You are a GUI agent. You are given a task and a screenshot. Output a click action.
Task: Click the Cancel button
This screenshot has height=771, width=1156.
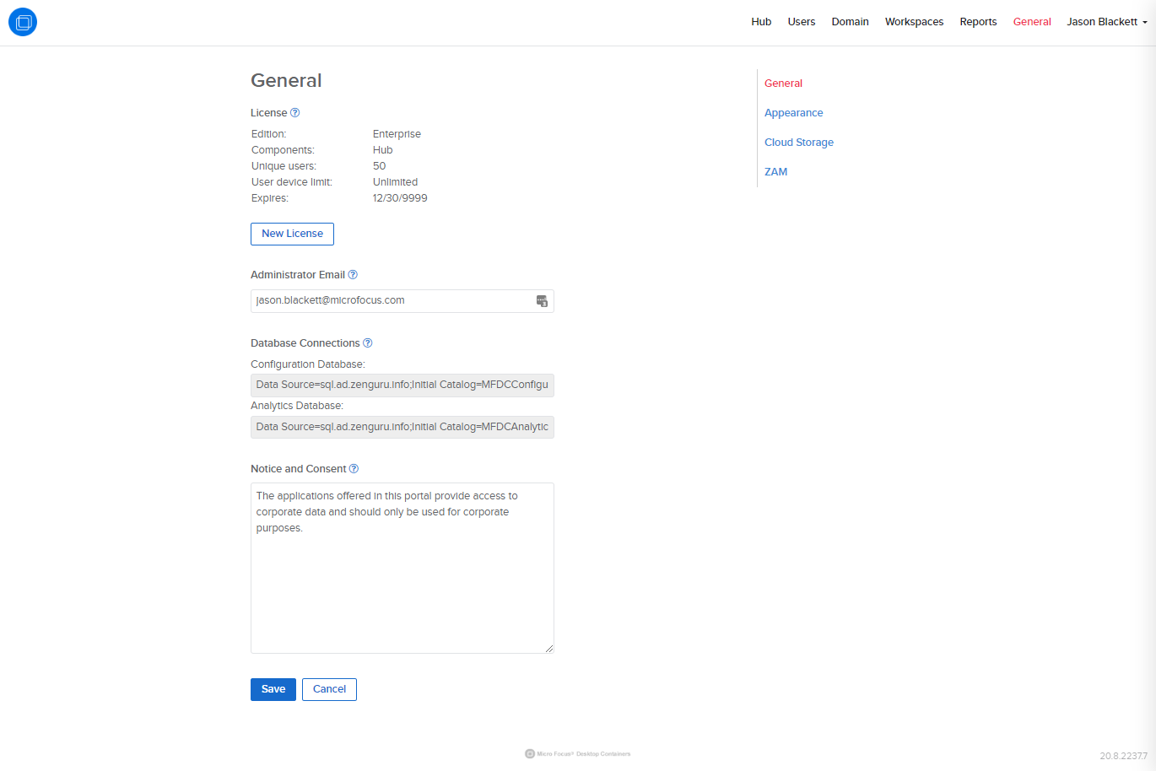tap(329, 689)
